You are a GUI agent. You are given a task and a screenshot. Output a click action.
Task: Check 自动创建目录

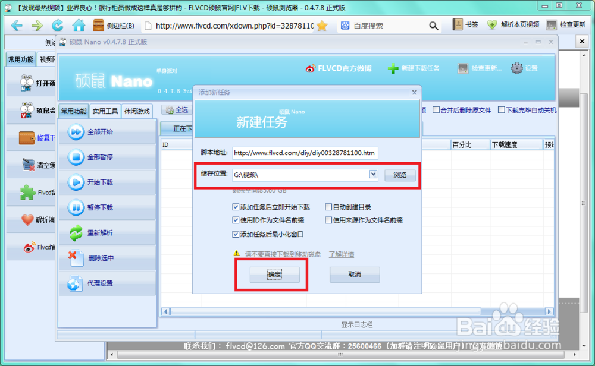point(328,207)
